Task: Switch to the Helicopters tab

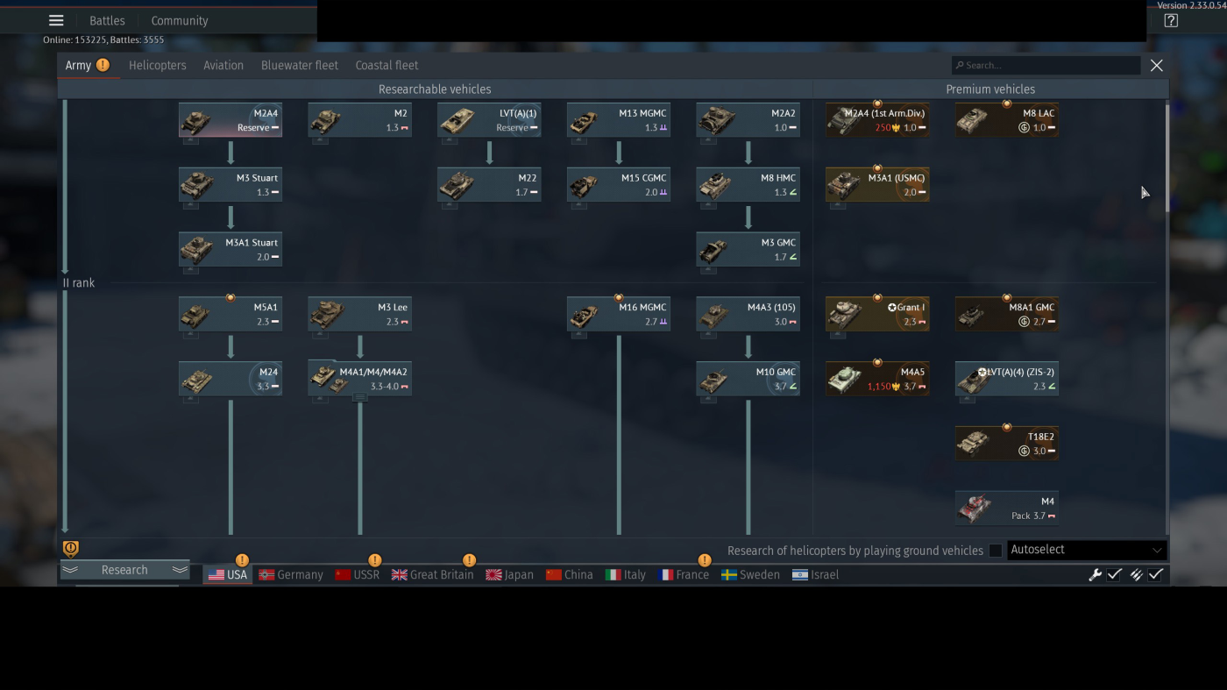Action: pos(158,66)
